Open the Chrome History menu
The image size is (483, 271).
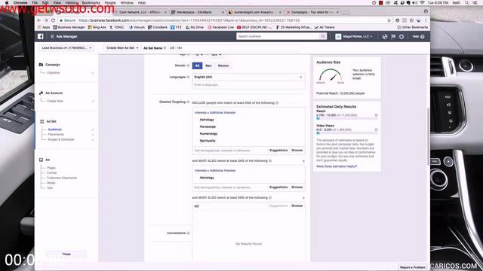[x=72, y=3]
